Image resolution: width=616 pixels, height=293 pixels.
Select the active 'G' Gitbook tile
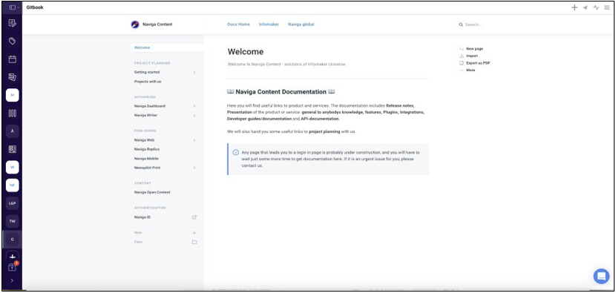point(12,239)
